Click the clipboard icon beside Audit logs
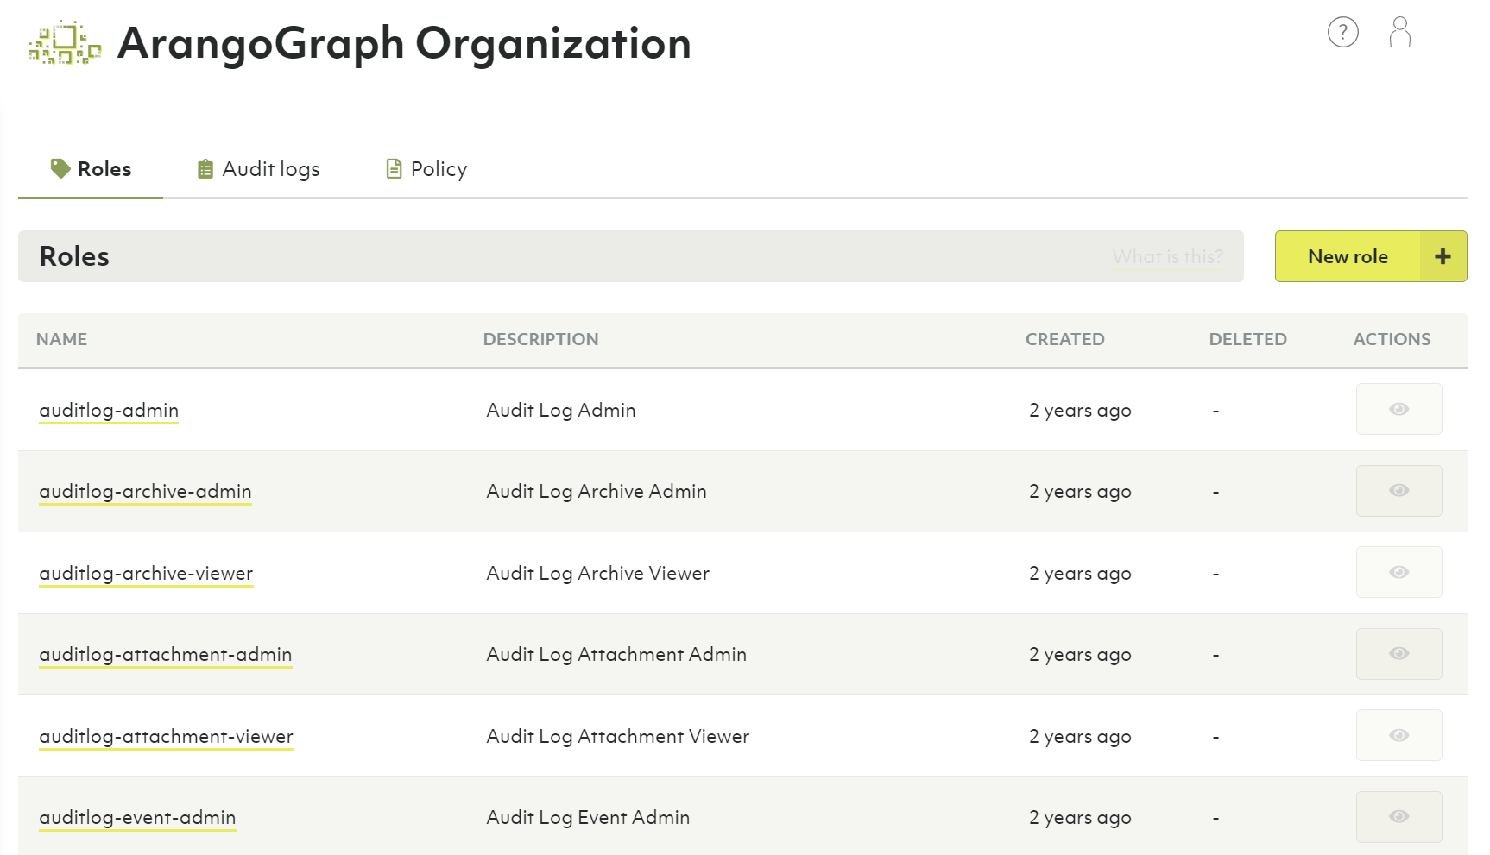Image resolution: width=1490 pixels, height=855 pixels. 205,168
